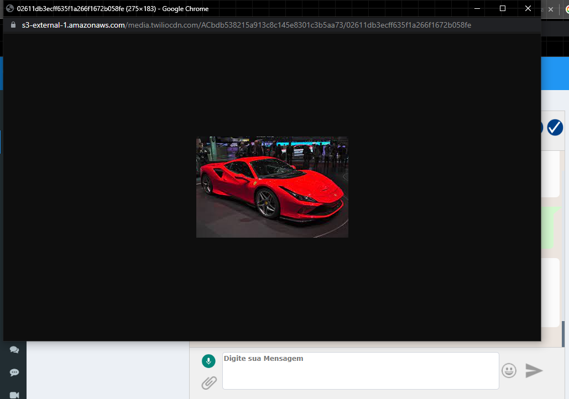This screenshot has height=399, width=569.
Task: Open the video camera sidebar icon
Action: click(14, 395)
